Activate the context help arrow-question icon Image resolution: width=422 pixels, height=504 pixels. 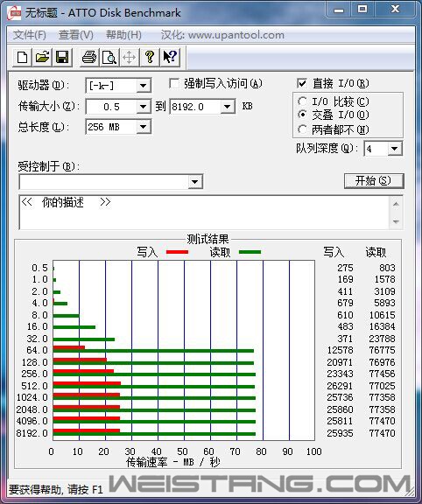pyautogui.click(x=170, y=58)
